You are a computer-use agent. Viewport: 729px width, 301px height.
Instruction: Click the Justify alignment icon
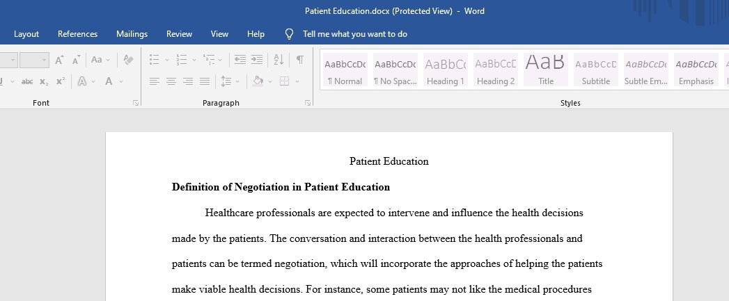205,82
